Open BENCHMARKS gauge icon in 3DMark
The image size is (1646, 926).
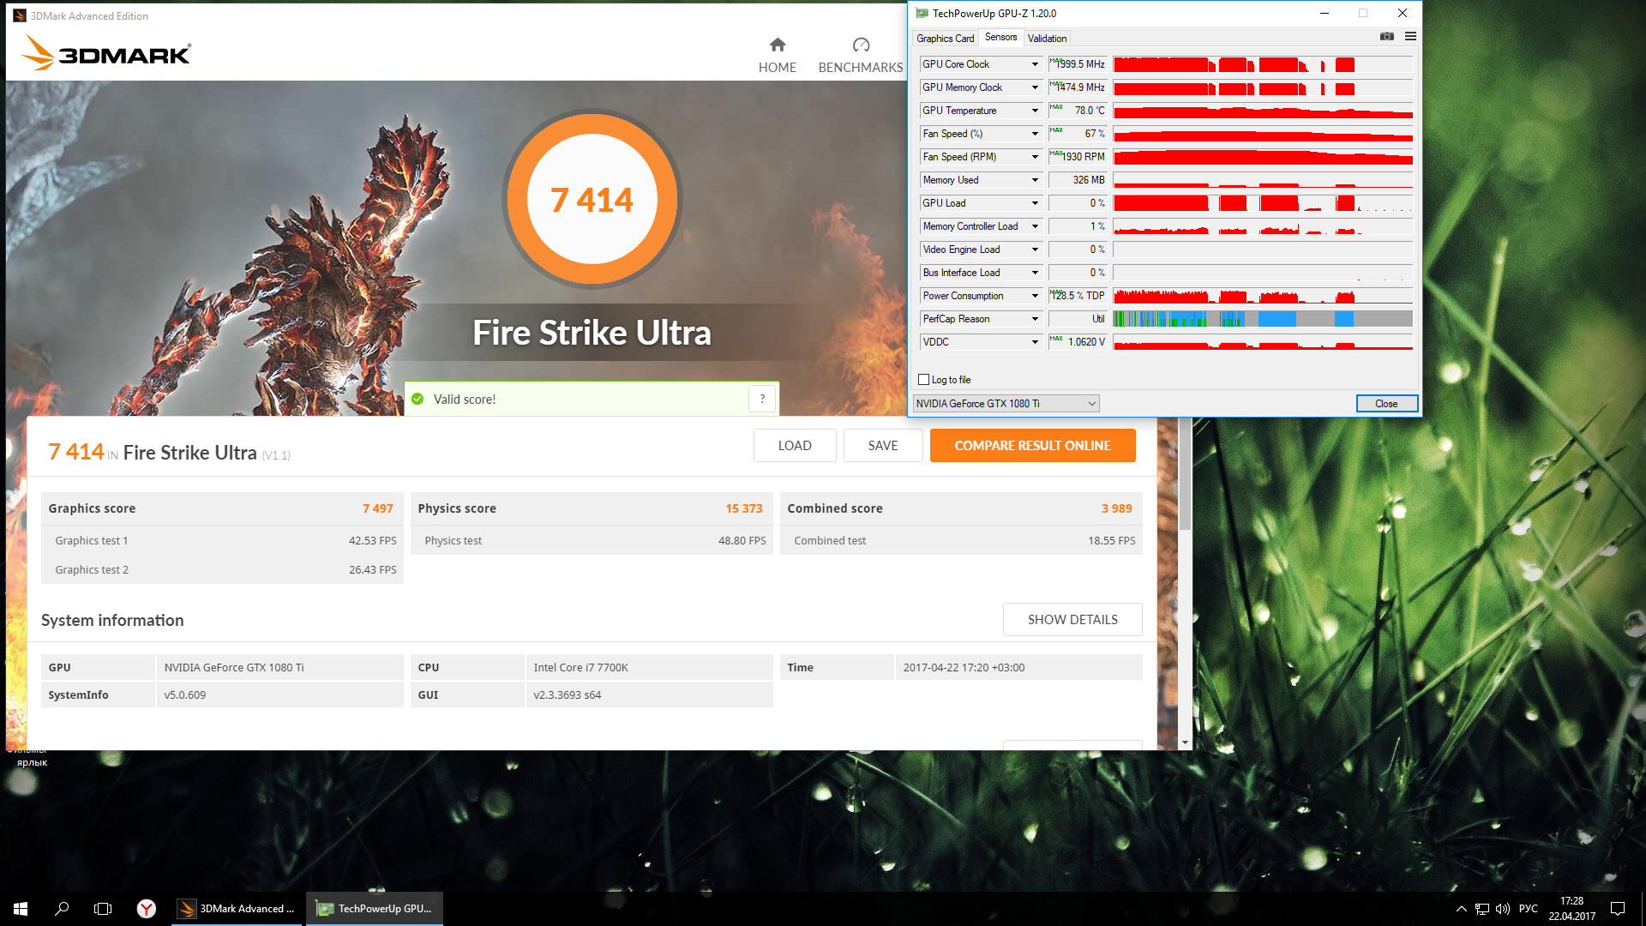(861, 45)
